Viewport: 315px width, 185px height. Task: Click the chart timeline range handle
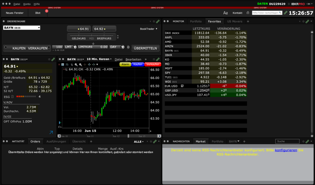(x=128, y=136)
